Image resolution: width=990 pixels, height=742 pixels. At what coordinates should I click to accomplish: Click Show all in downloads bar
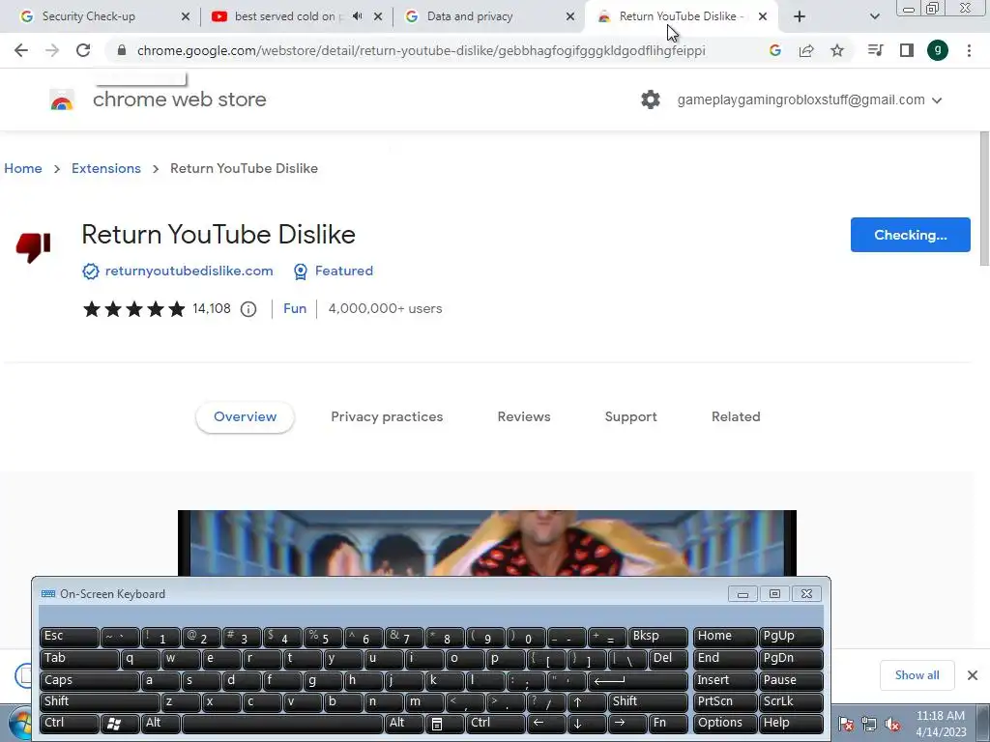point(917,675)
